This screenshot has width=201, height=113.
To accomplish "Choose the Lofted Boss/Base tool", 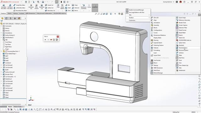I will coord(19,8).
